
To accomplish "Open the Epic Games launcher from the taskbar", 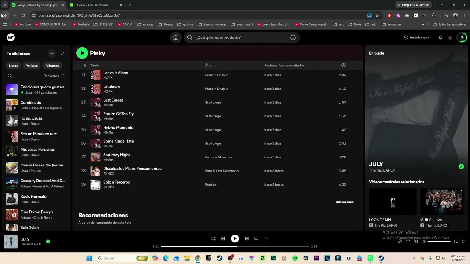I will click(209, 258).
